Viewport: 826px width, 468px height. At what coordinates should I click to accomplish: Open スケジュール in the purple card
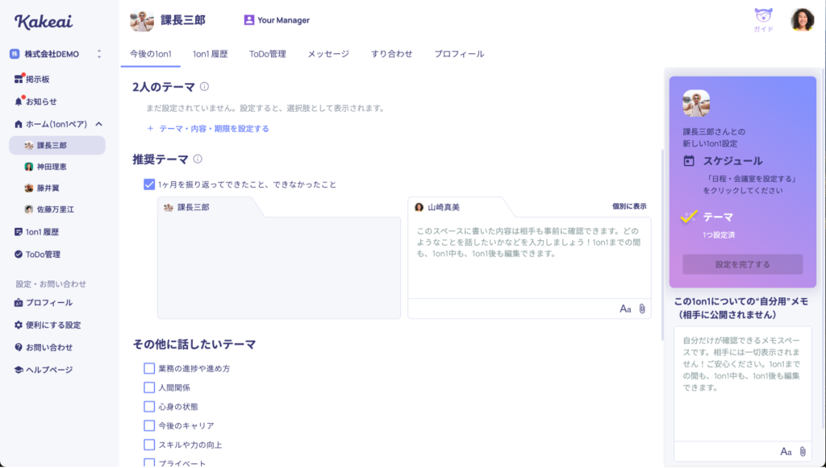732,161
